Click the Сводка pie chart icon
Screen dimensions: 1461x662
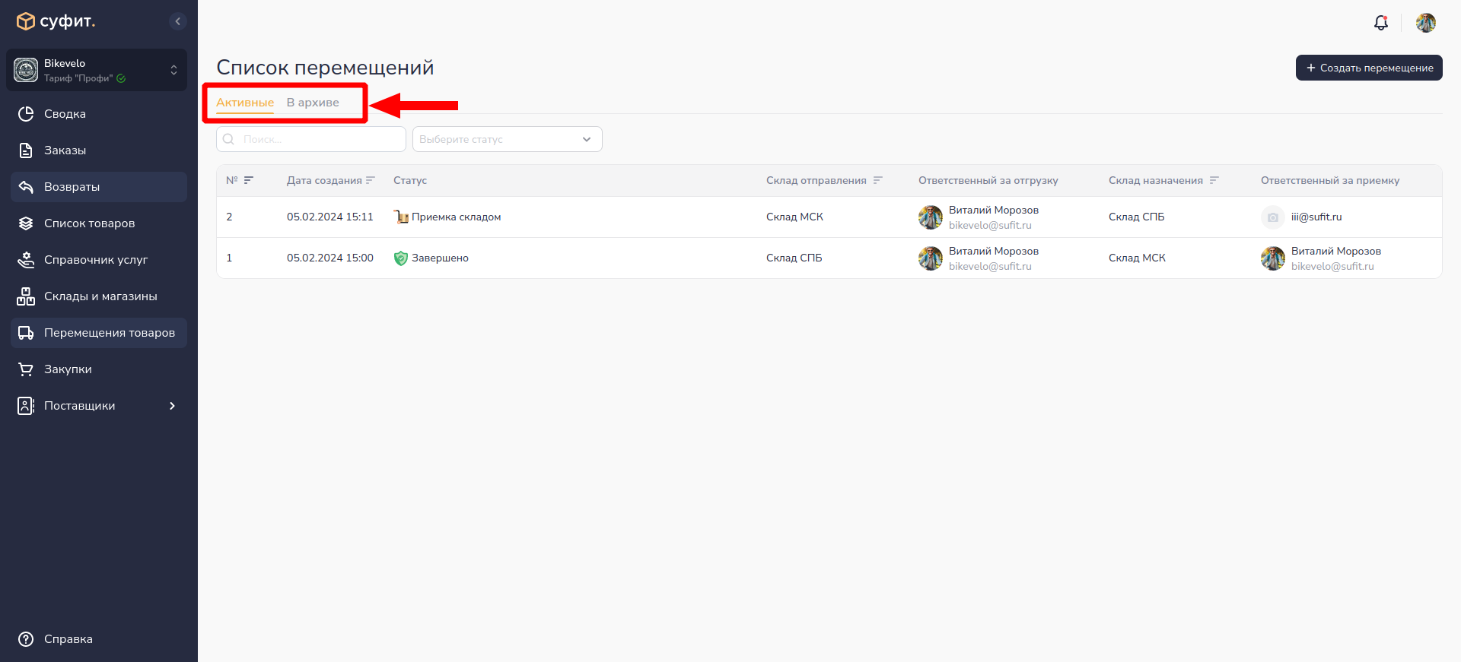coord(26,114)
